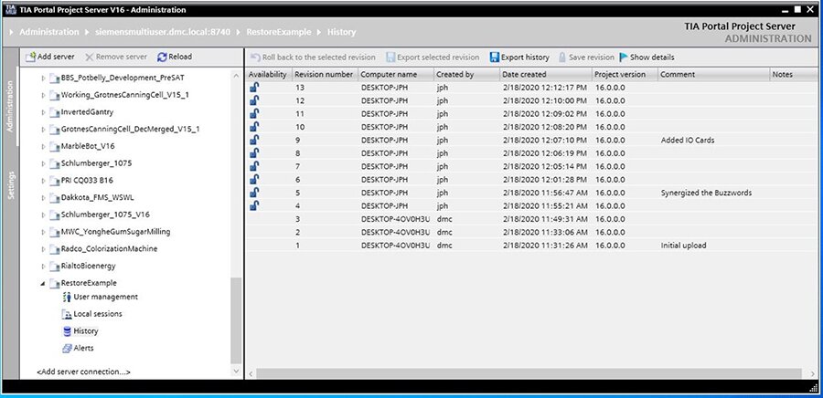Click Export selected revision
The width and height of the screenshot is (823, 398).
point(433,58)
